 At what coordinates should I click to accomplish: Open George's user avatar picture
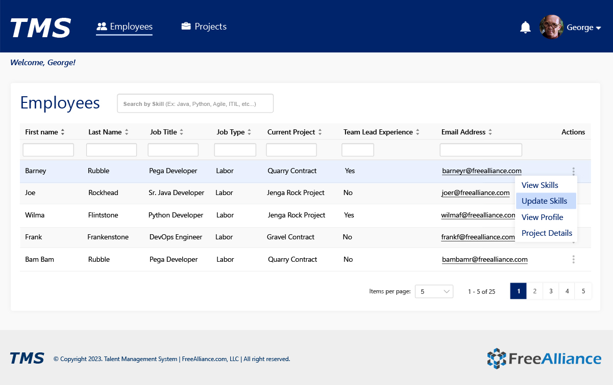[x=551, y=27]
